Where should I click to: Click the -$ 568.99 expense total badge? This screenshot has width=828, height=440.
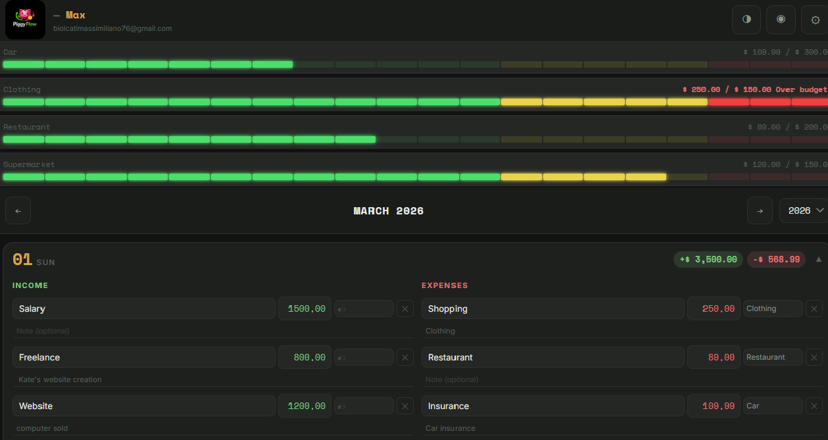pyautogui.click(x=776, y=259)
